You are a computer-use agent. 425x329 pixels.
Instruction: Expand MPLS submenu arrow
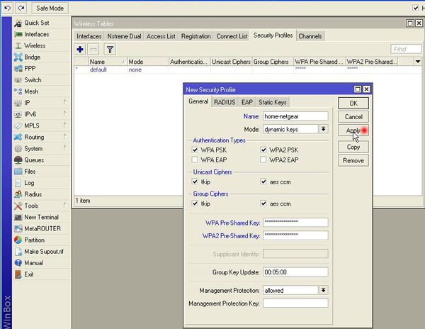[64, 125]
